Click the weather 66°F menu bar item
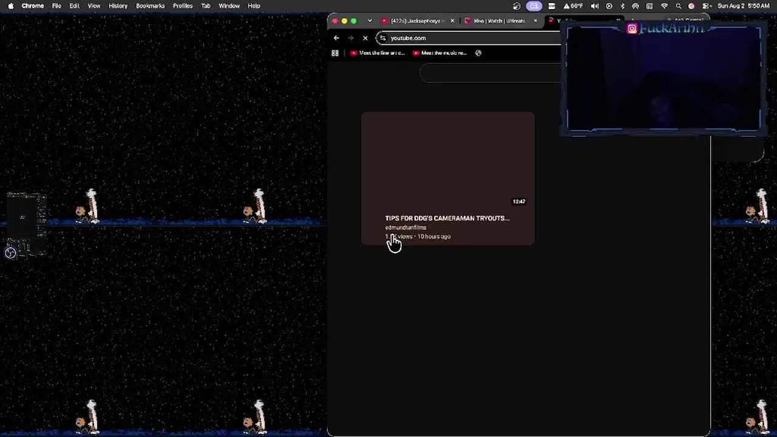This screenshot has width=777, height=437. tap(574, 6)
